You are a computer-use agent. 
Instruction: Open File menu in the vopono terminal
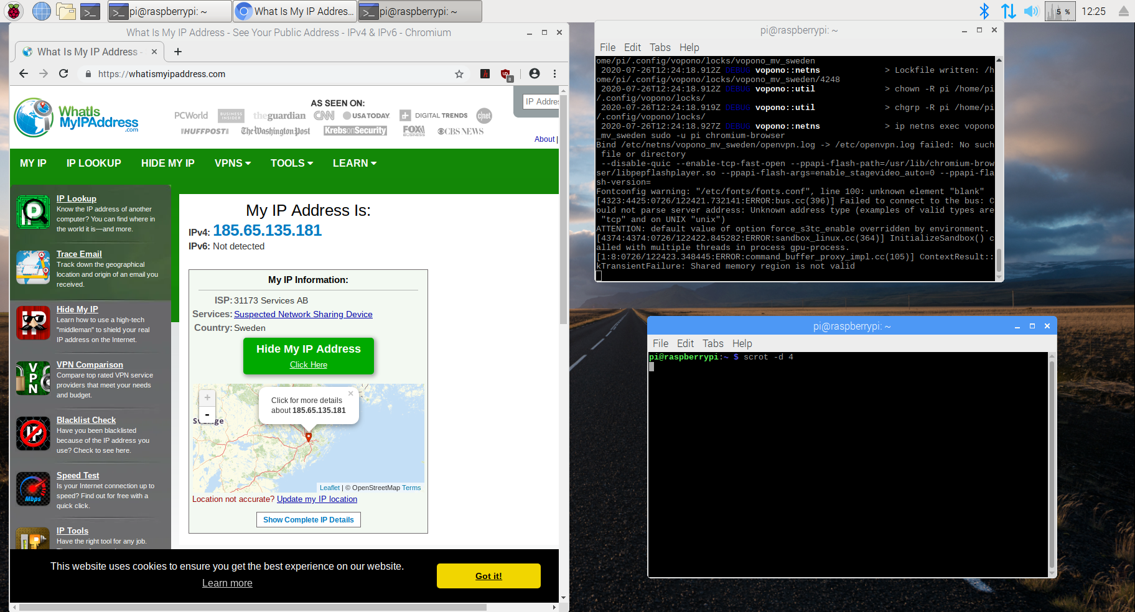point(607,47)
